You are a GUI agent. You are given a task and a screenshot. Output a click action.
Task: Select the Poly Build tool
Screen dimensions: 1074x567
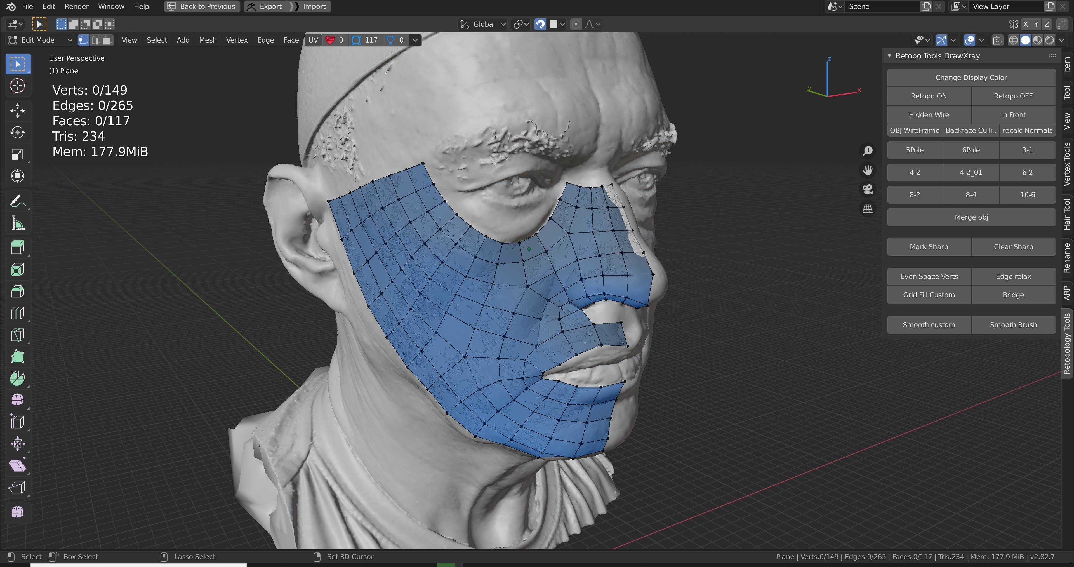pyautogui.click(x=18, y=357)
